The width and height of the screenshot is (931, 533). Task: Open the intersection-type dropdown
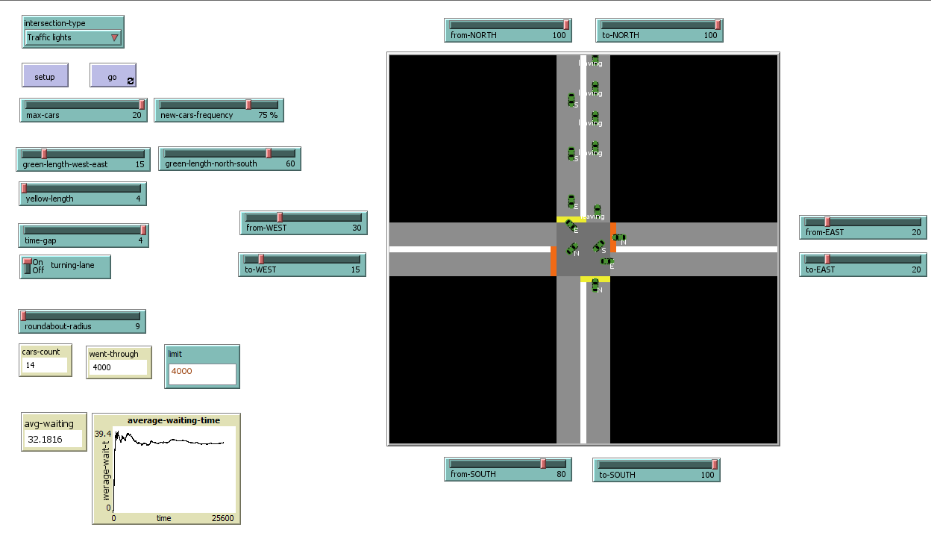pos(73,37)
